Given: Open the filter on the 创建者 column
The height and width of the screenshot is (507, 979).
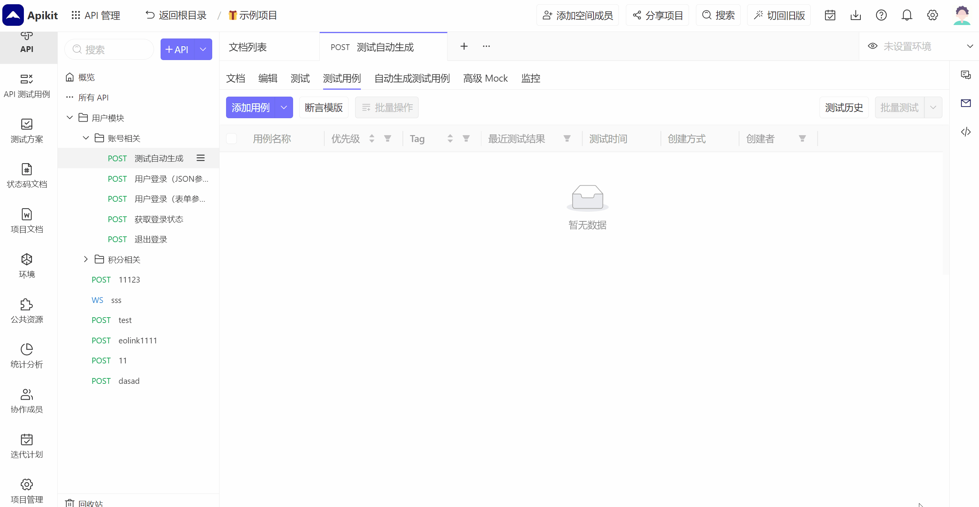Looking at the screenshot, I should tap(802, 138).
